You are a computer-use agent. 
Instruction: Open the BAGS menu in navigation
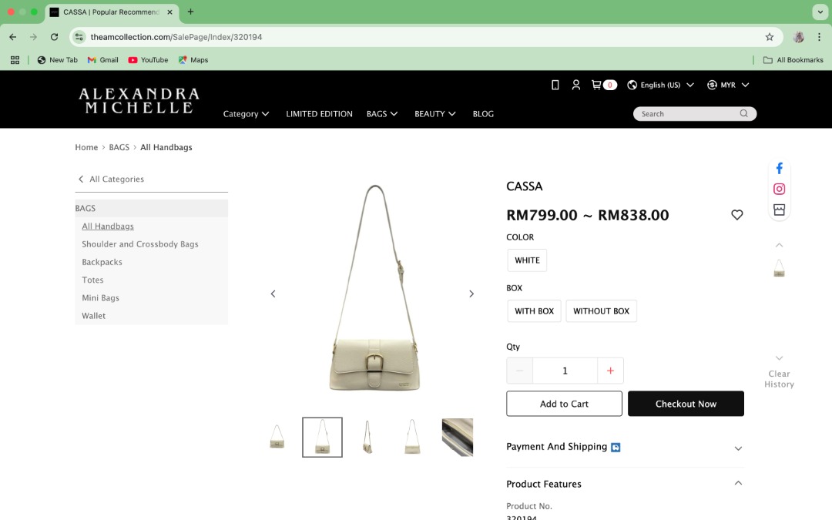click(382, 113)
